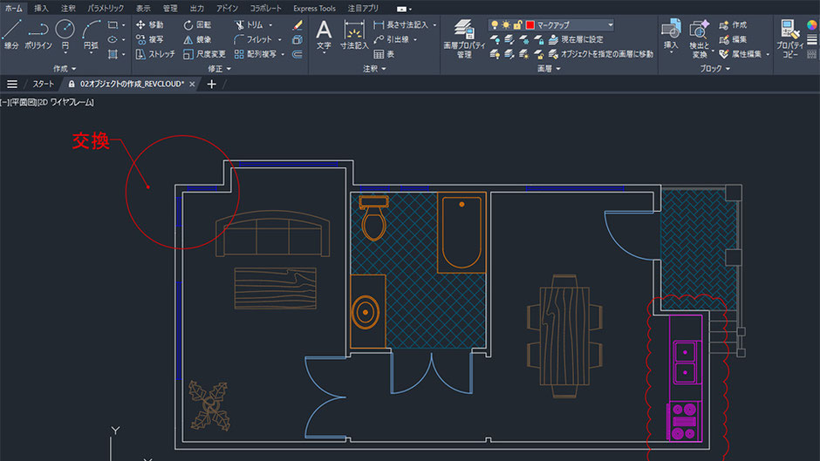Switch to the 挿入 ribbon tab
This screenshot has width=820, height=461.
(x=41, y=9)
